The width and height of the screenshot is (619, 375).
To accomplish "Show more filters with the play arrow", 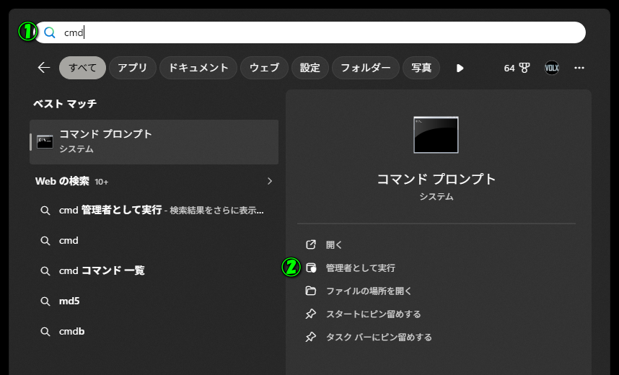I will click(x=460, y=69).
